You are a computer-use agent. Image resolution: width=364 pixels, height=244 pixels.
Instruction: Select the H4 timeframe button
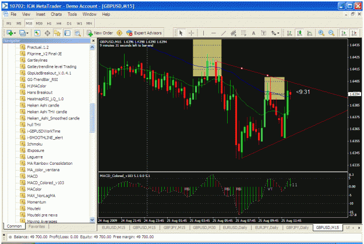(59, 23)
